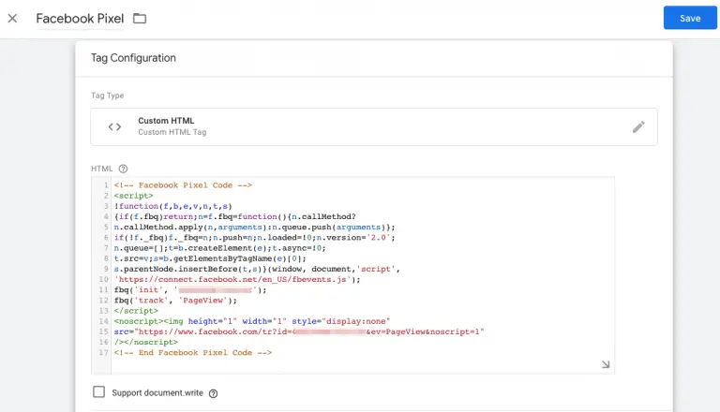Click the Tag Configuration heading

point(133,58)
